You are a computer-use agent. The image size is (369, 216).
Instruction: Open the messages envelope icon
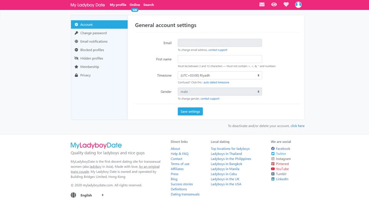tap(262, 5)
